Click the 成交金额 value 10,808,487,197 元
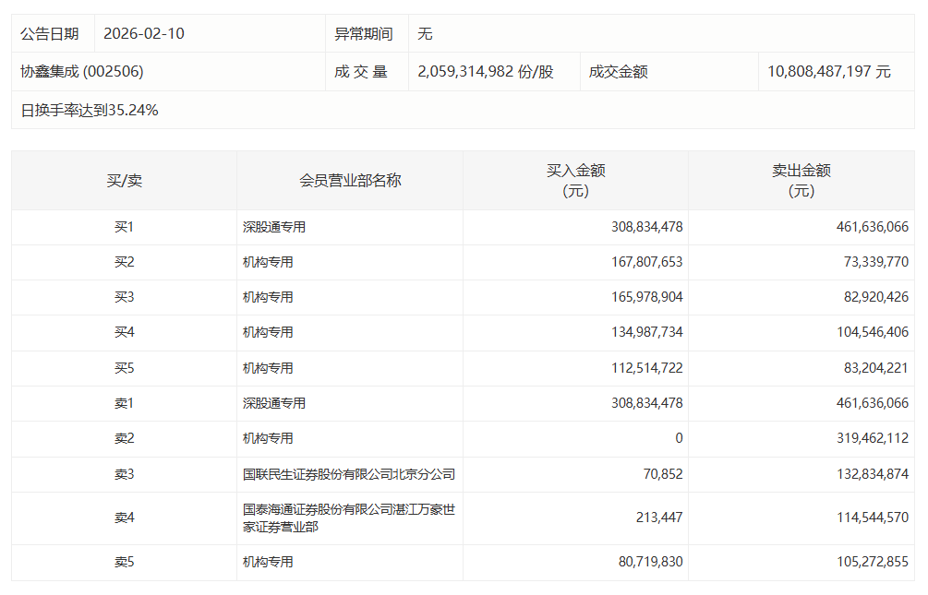This screenshot has height=595, width=928. 828,72
